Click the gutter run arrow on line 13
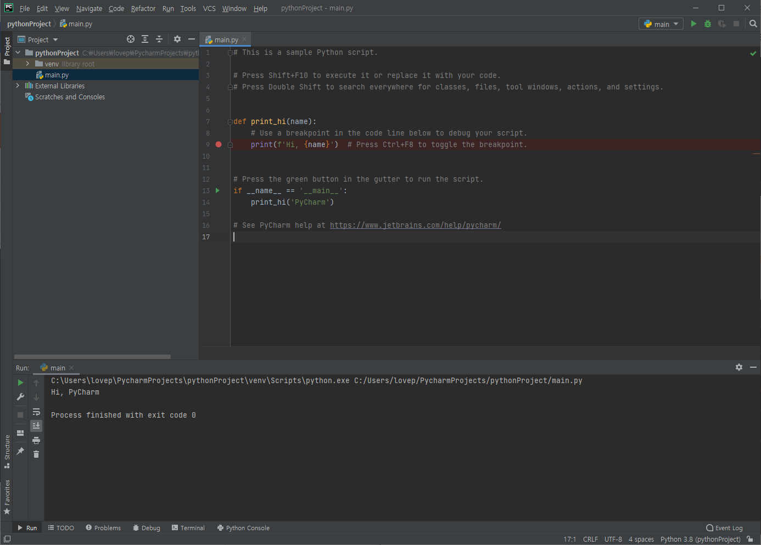 [x=217, y=190]
